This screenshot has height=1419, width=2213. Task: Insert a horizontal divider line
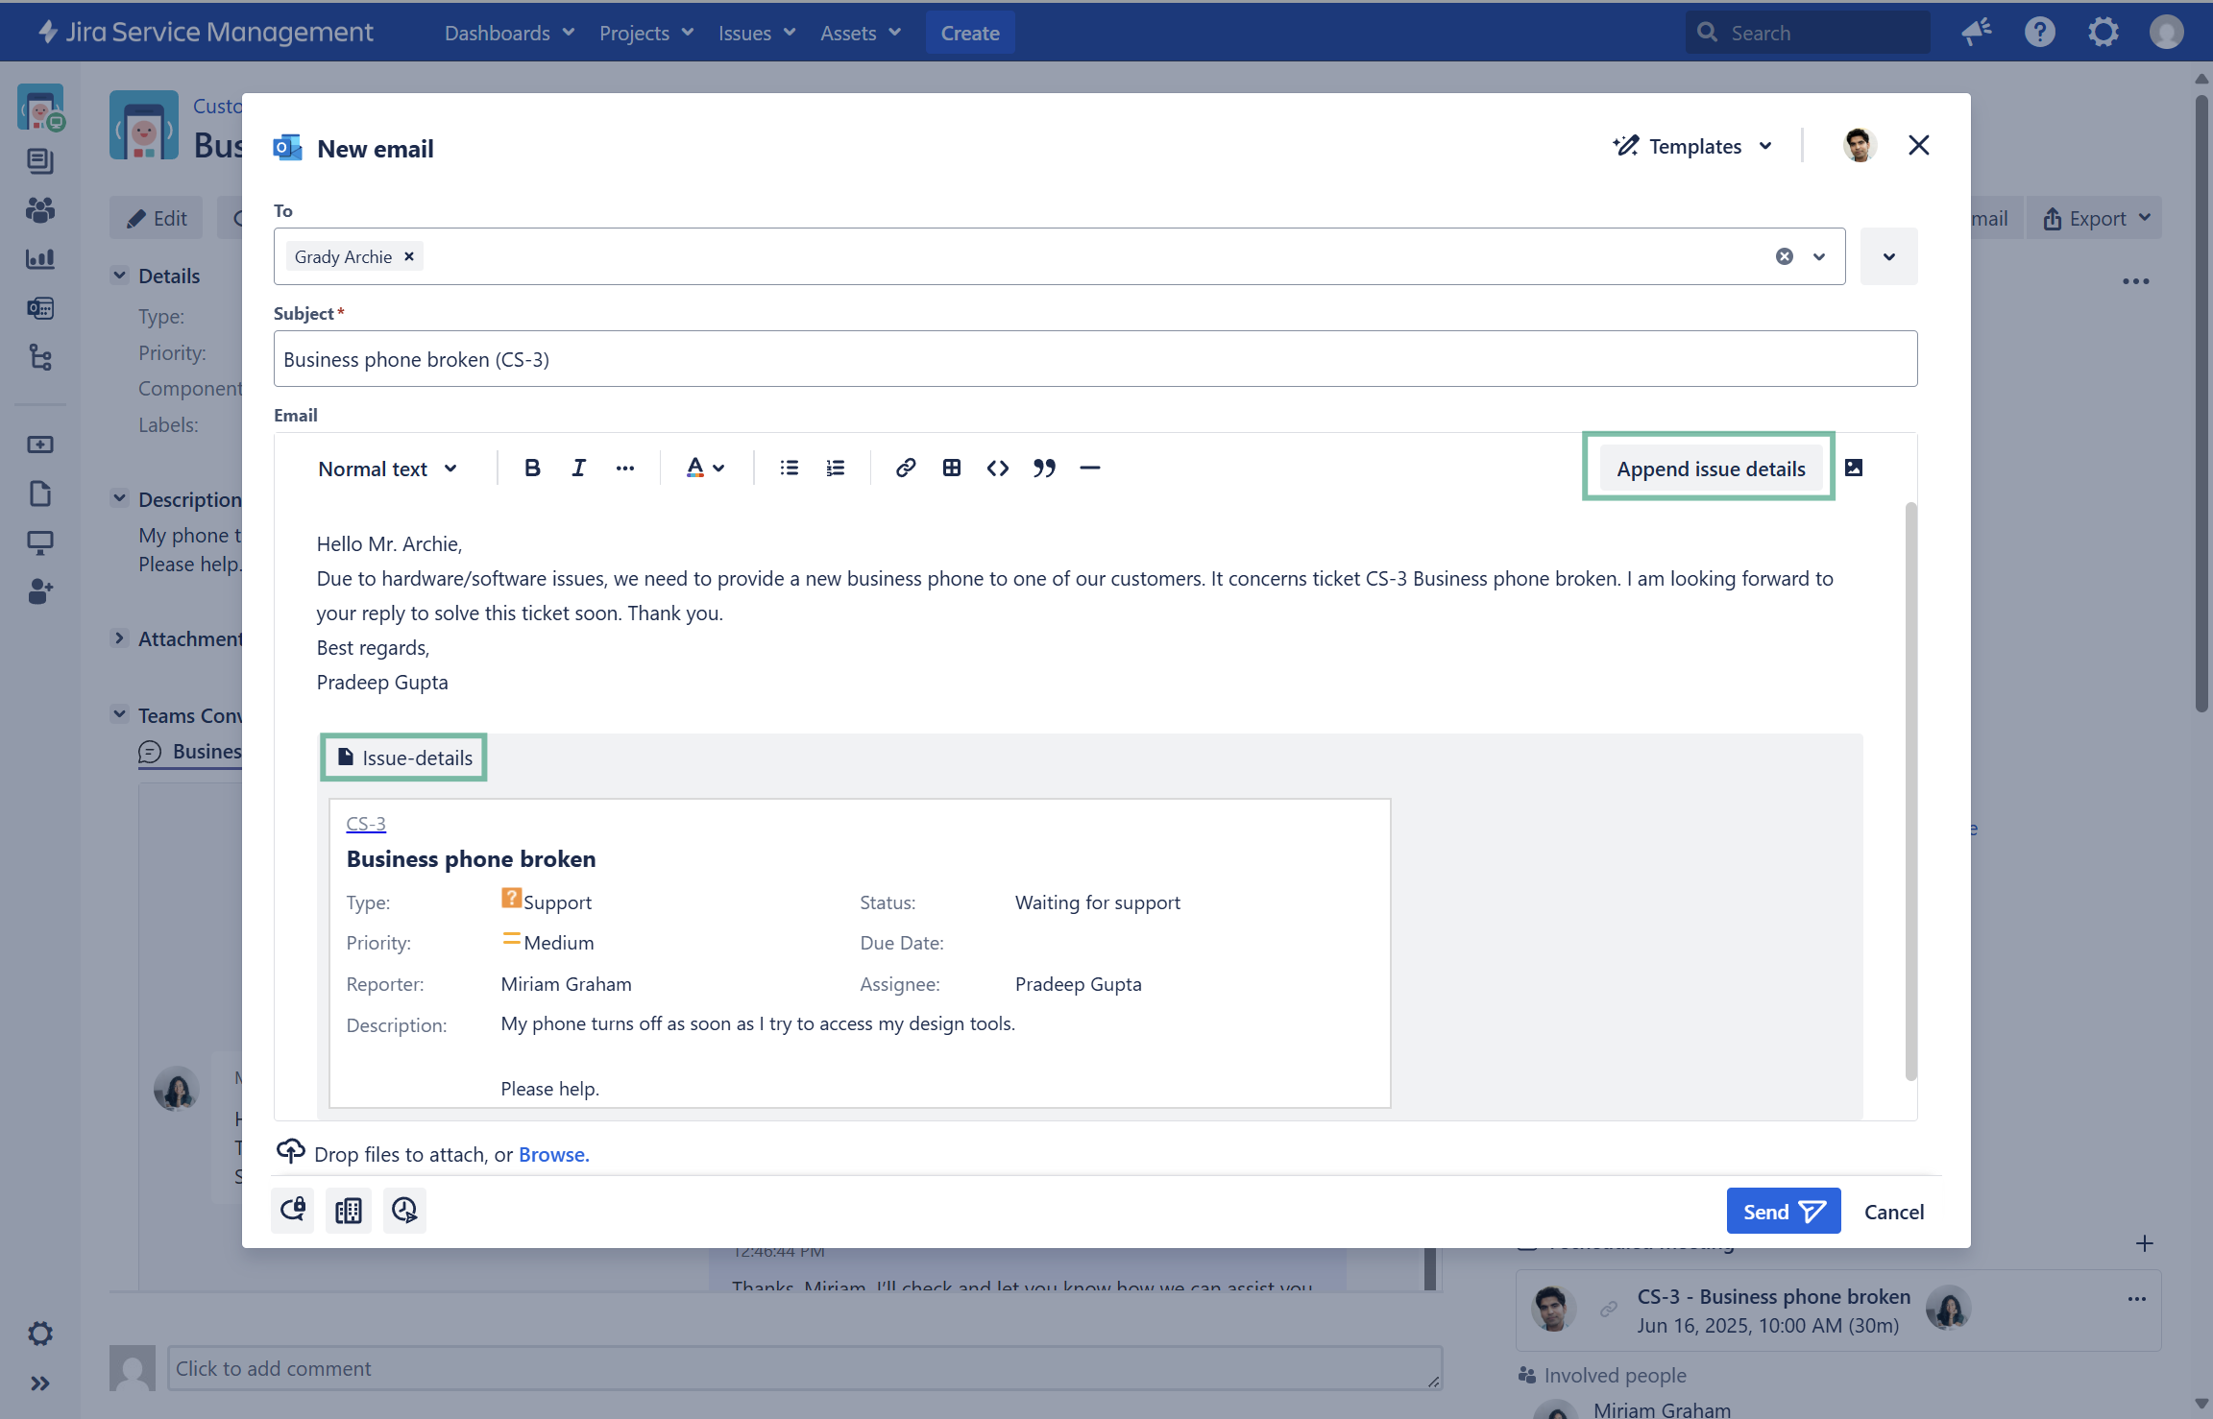(x=1089, y=468)
